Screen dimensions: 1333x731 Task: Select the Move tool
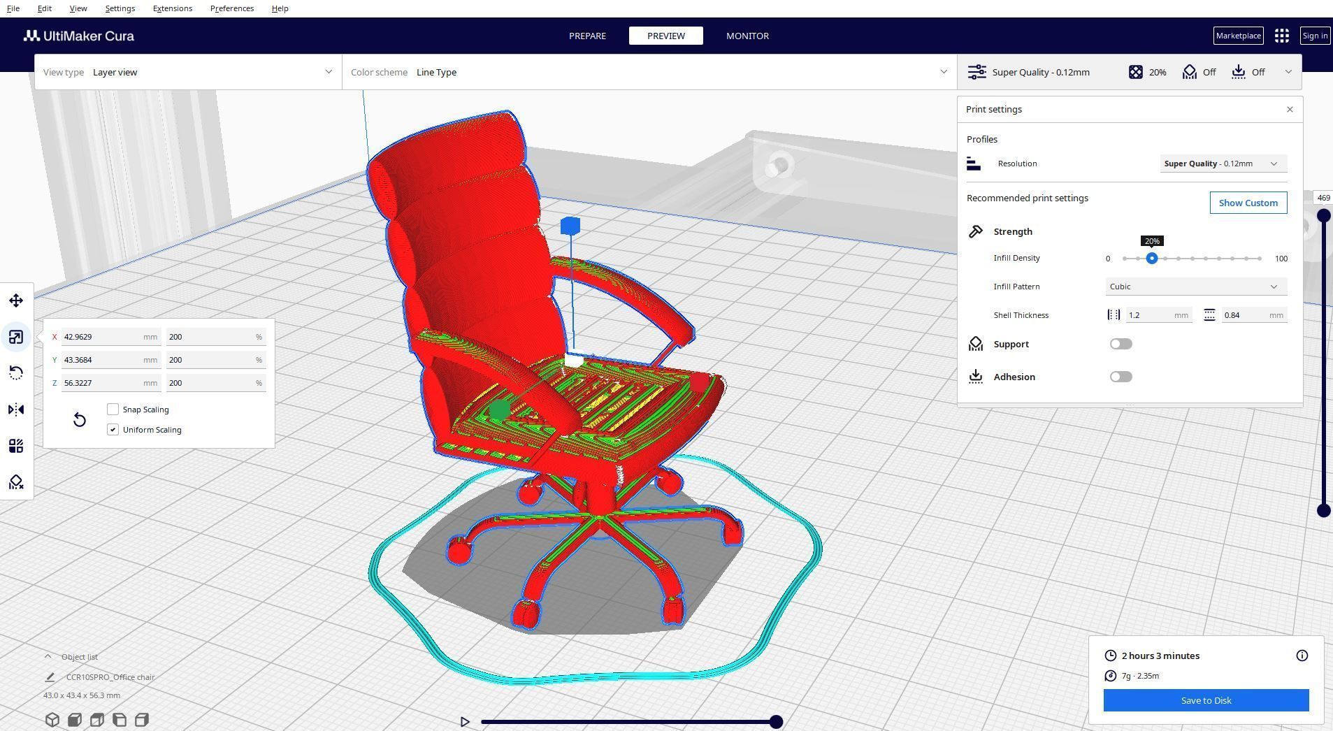(x=16, y=301)
